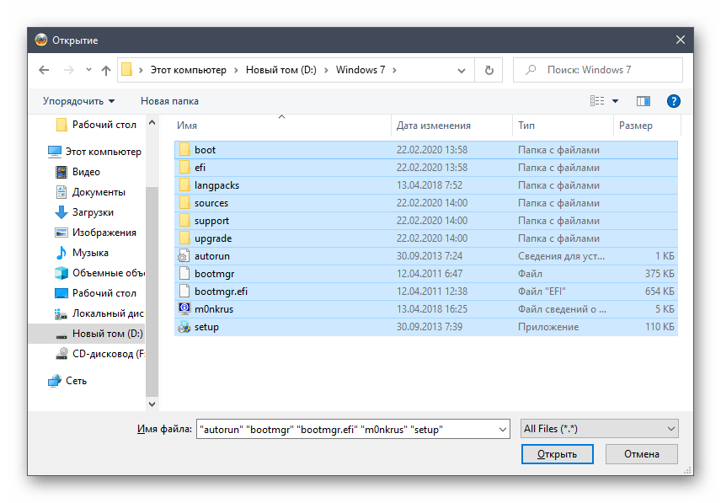This screenshot has width=721, height=503.
Task: Open the Help question mark icon
Action: pyautogui.click(x=673, y=101)
